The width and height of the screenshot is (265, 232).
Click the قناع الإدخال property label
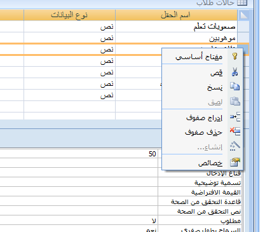(224, 173)
